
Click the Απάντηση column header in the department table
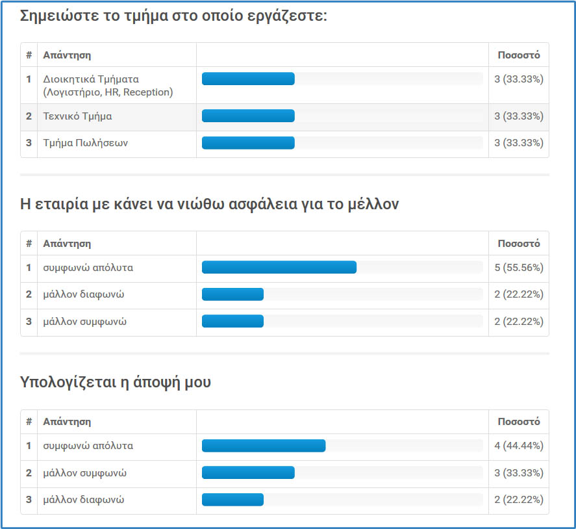67,55
